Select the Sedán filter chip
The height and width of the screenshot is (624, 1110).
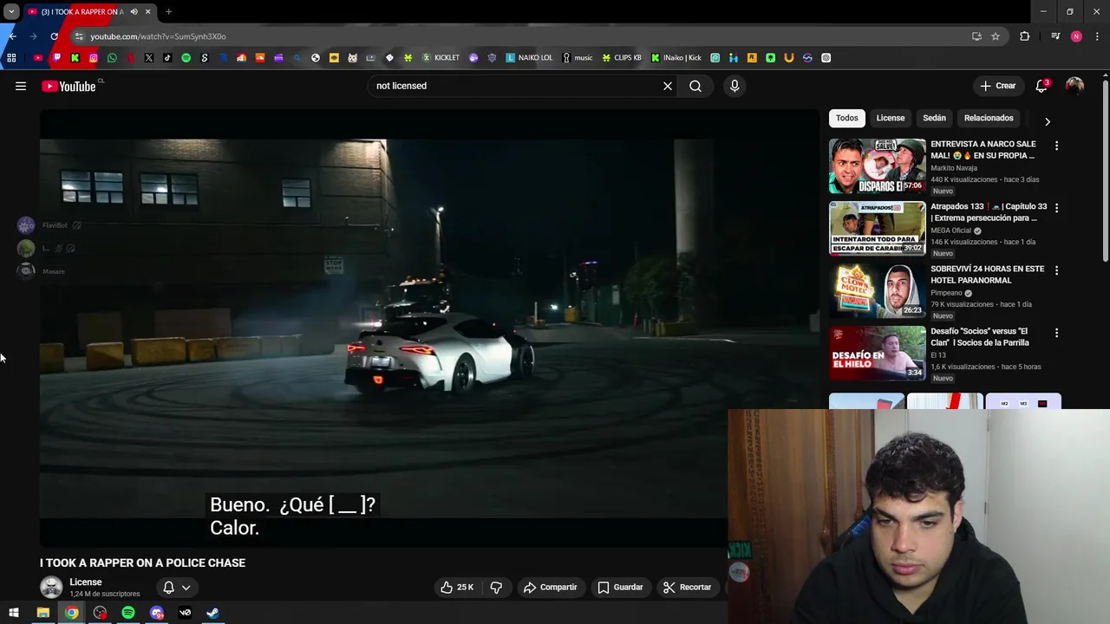point(935,118)
